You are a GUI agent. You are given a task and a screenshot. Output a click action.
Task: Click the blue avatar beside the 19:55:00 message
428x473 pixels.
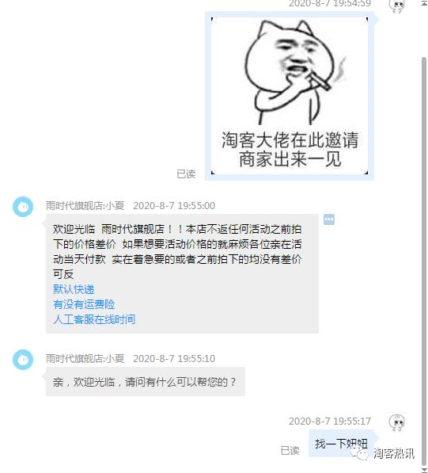[x=23, y=207]
